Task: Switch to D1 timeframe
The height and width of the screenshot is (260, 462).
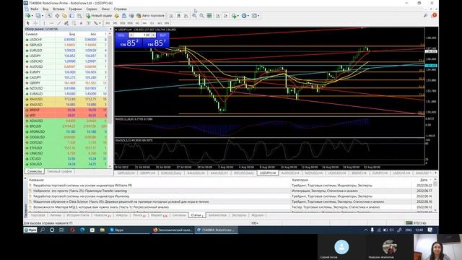Action: [152, 23]
